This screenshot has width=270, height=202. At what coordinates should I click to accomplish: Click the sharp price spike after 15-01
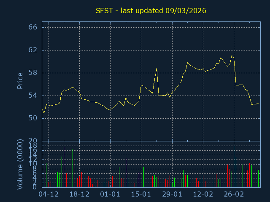(x=157, y=69)
